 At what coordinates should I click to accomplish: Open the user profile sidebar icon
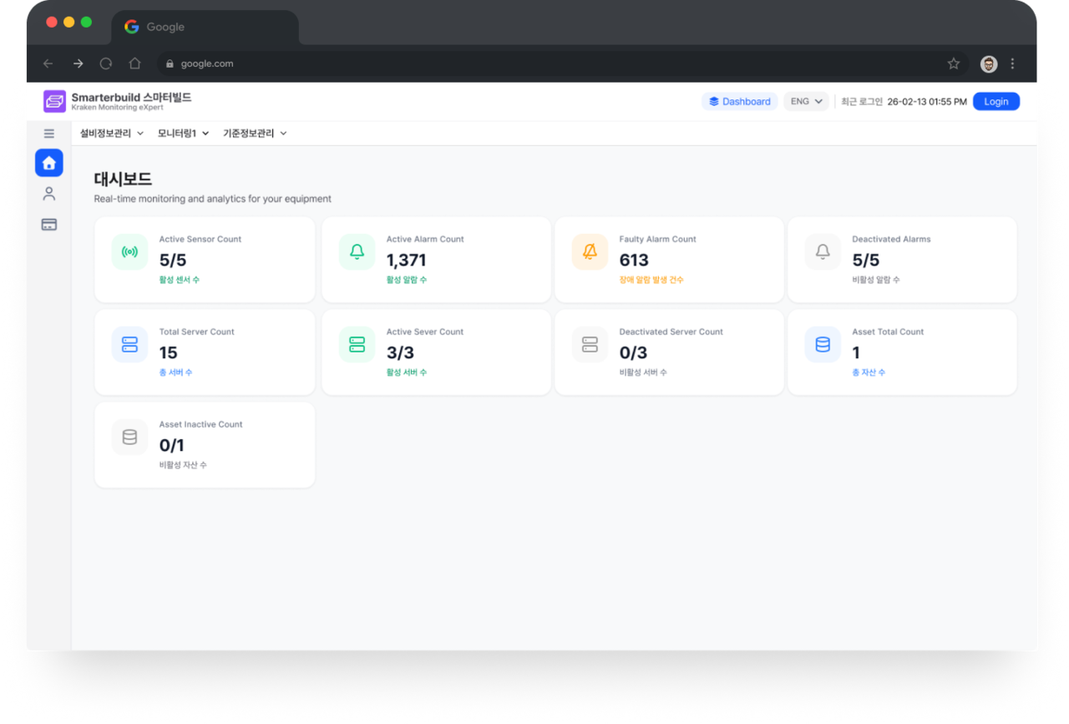pos(49,194)
